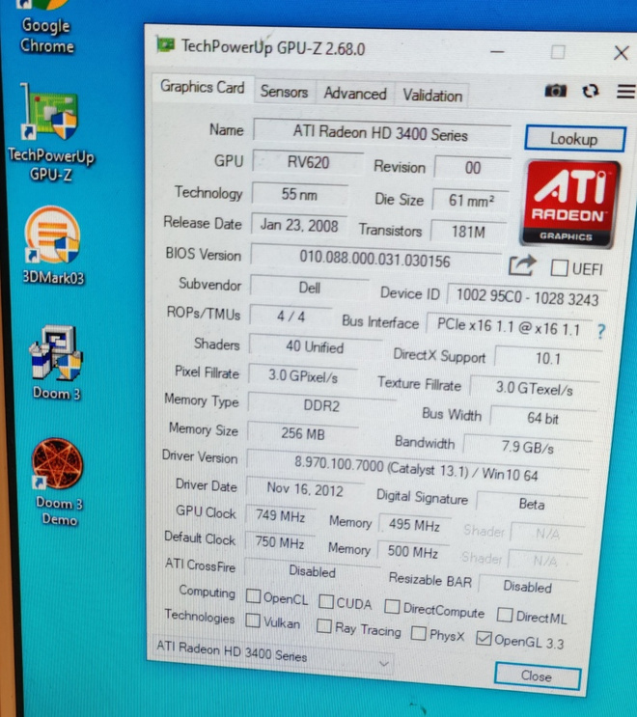Click the GPU Clock value 749 MHz
The width and height of the screenshot is (637, 717).
280,516
